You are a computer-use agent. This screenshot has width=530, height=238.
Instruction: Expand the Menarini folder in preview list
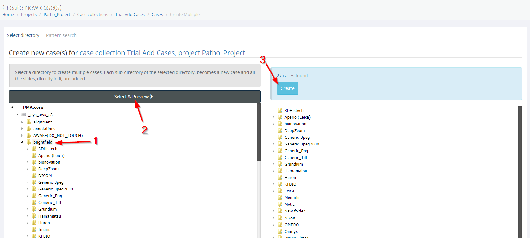click(x=273, y=198)
